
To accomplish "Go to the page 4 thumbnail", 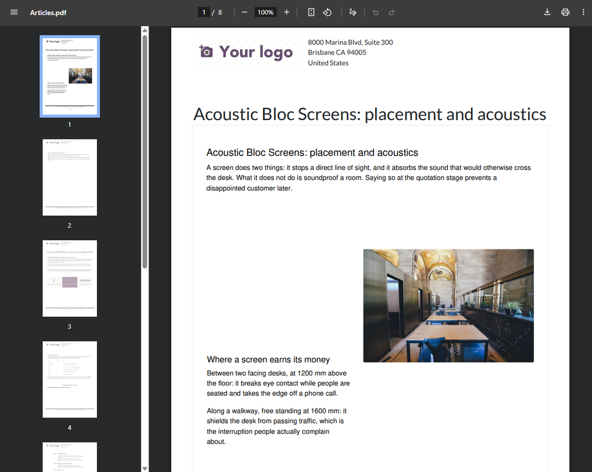I will pyautogui.click(x=70, y=379).
